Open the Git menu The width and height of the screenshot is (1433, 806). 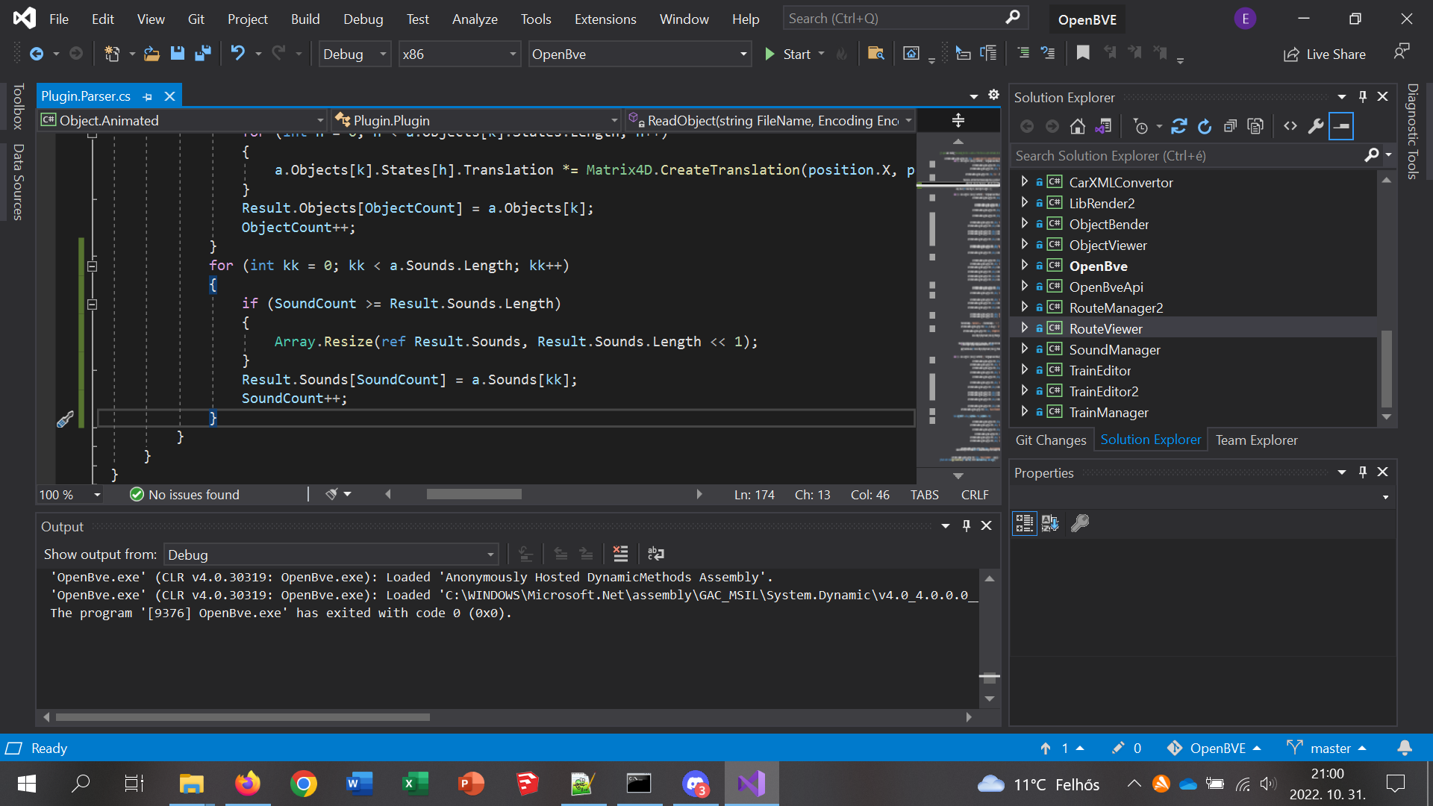tap(196, 19)
